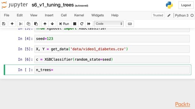
Task: Cut selected cells with scissors icon
Action: coord(21,24)
